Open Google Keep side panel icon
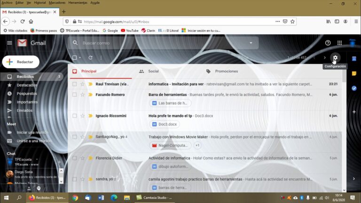Viewport: 361px width, 203px height. (x=354, y=73)
